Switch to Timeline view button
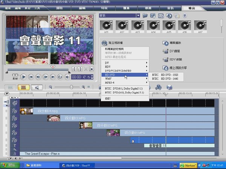The width and height of the screenshot is (226, 169). (24, 87)
